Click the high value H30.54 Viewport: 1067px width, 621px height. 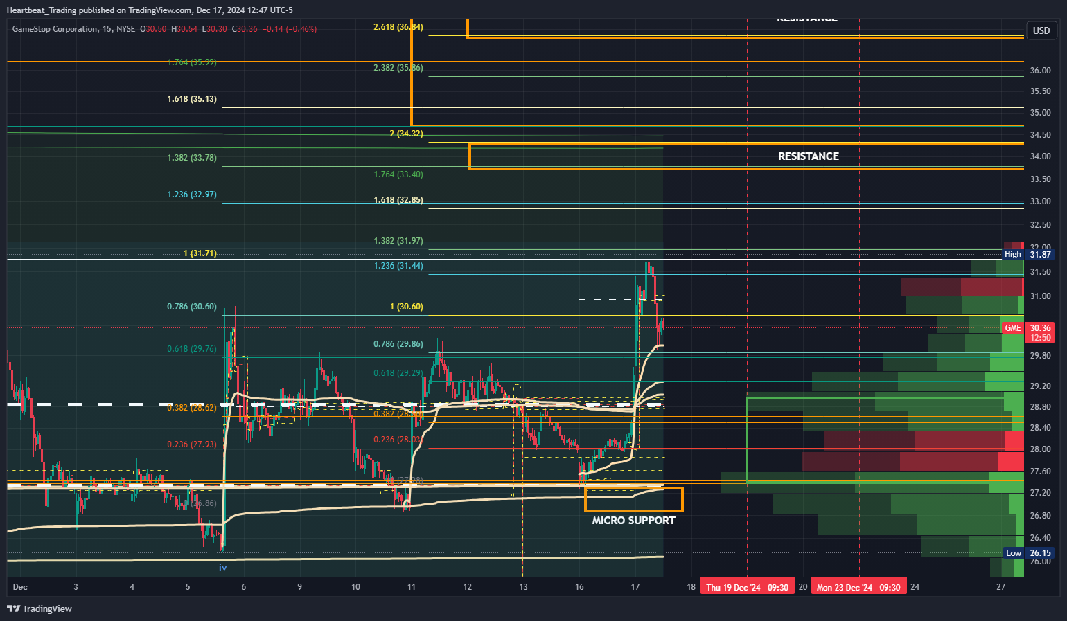184,29
